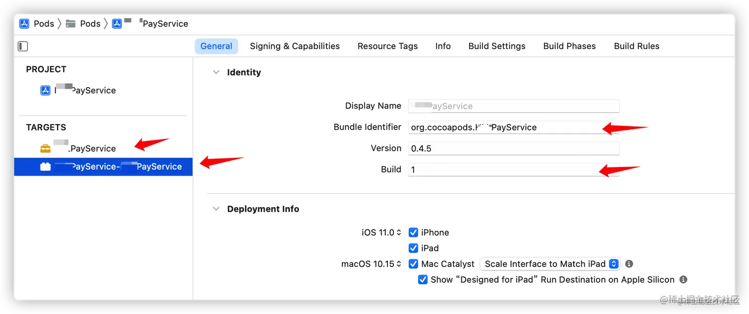Toggle Show Designed for iPad Run Destination checkbox
749x314 pixels.
click(x=423, y=280)
